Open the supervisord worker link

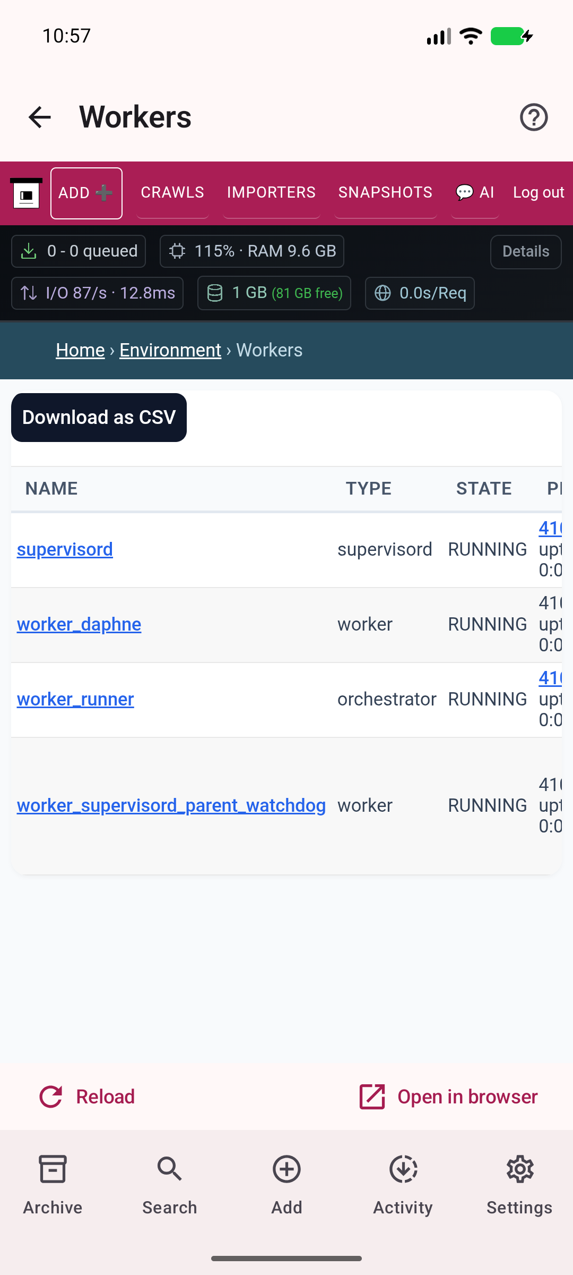(65, 549)
